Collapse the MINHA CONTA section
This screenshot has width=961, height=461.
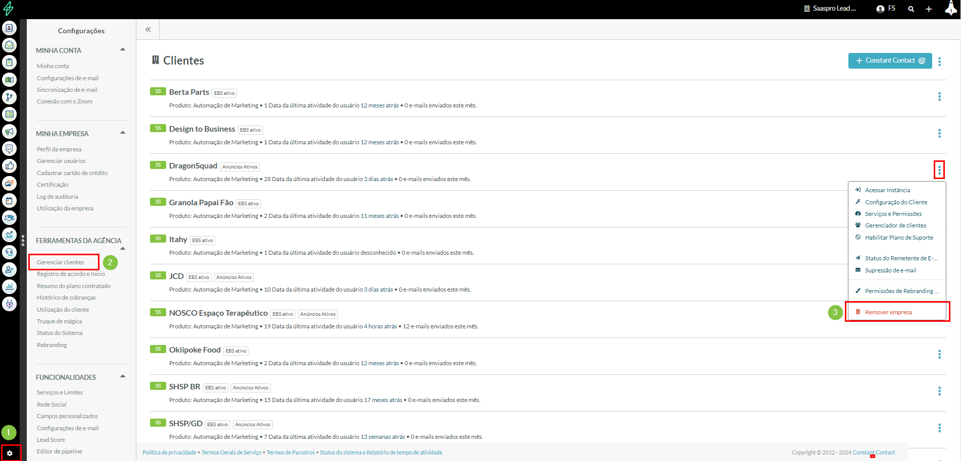pos(123,49)
